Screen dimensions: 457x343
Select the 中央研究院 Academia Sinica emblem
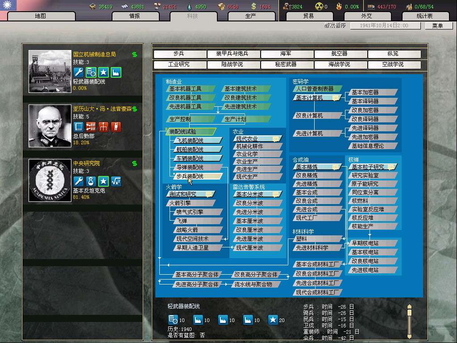click(x=50, y=180)
